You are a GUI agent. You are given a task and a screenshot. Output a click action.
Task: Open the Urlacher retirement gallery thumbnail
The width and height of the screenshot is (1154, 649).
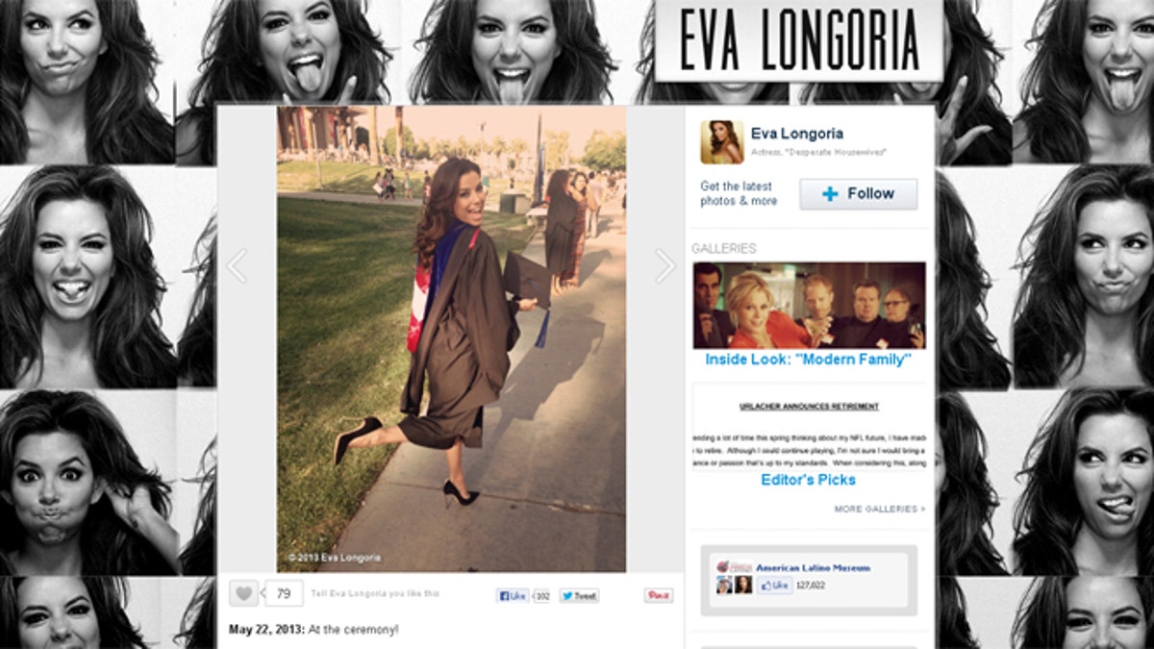click(809, 426)
